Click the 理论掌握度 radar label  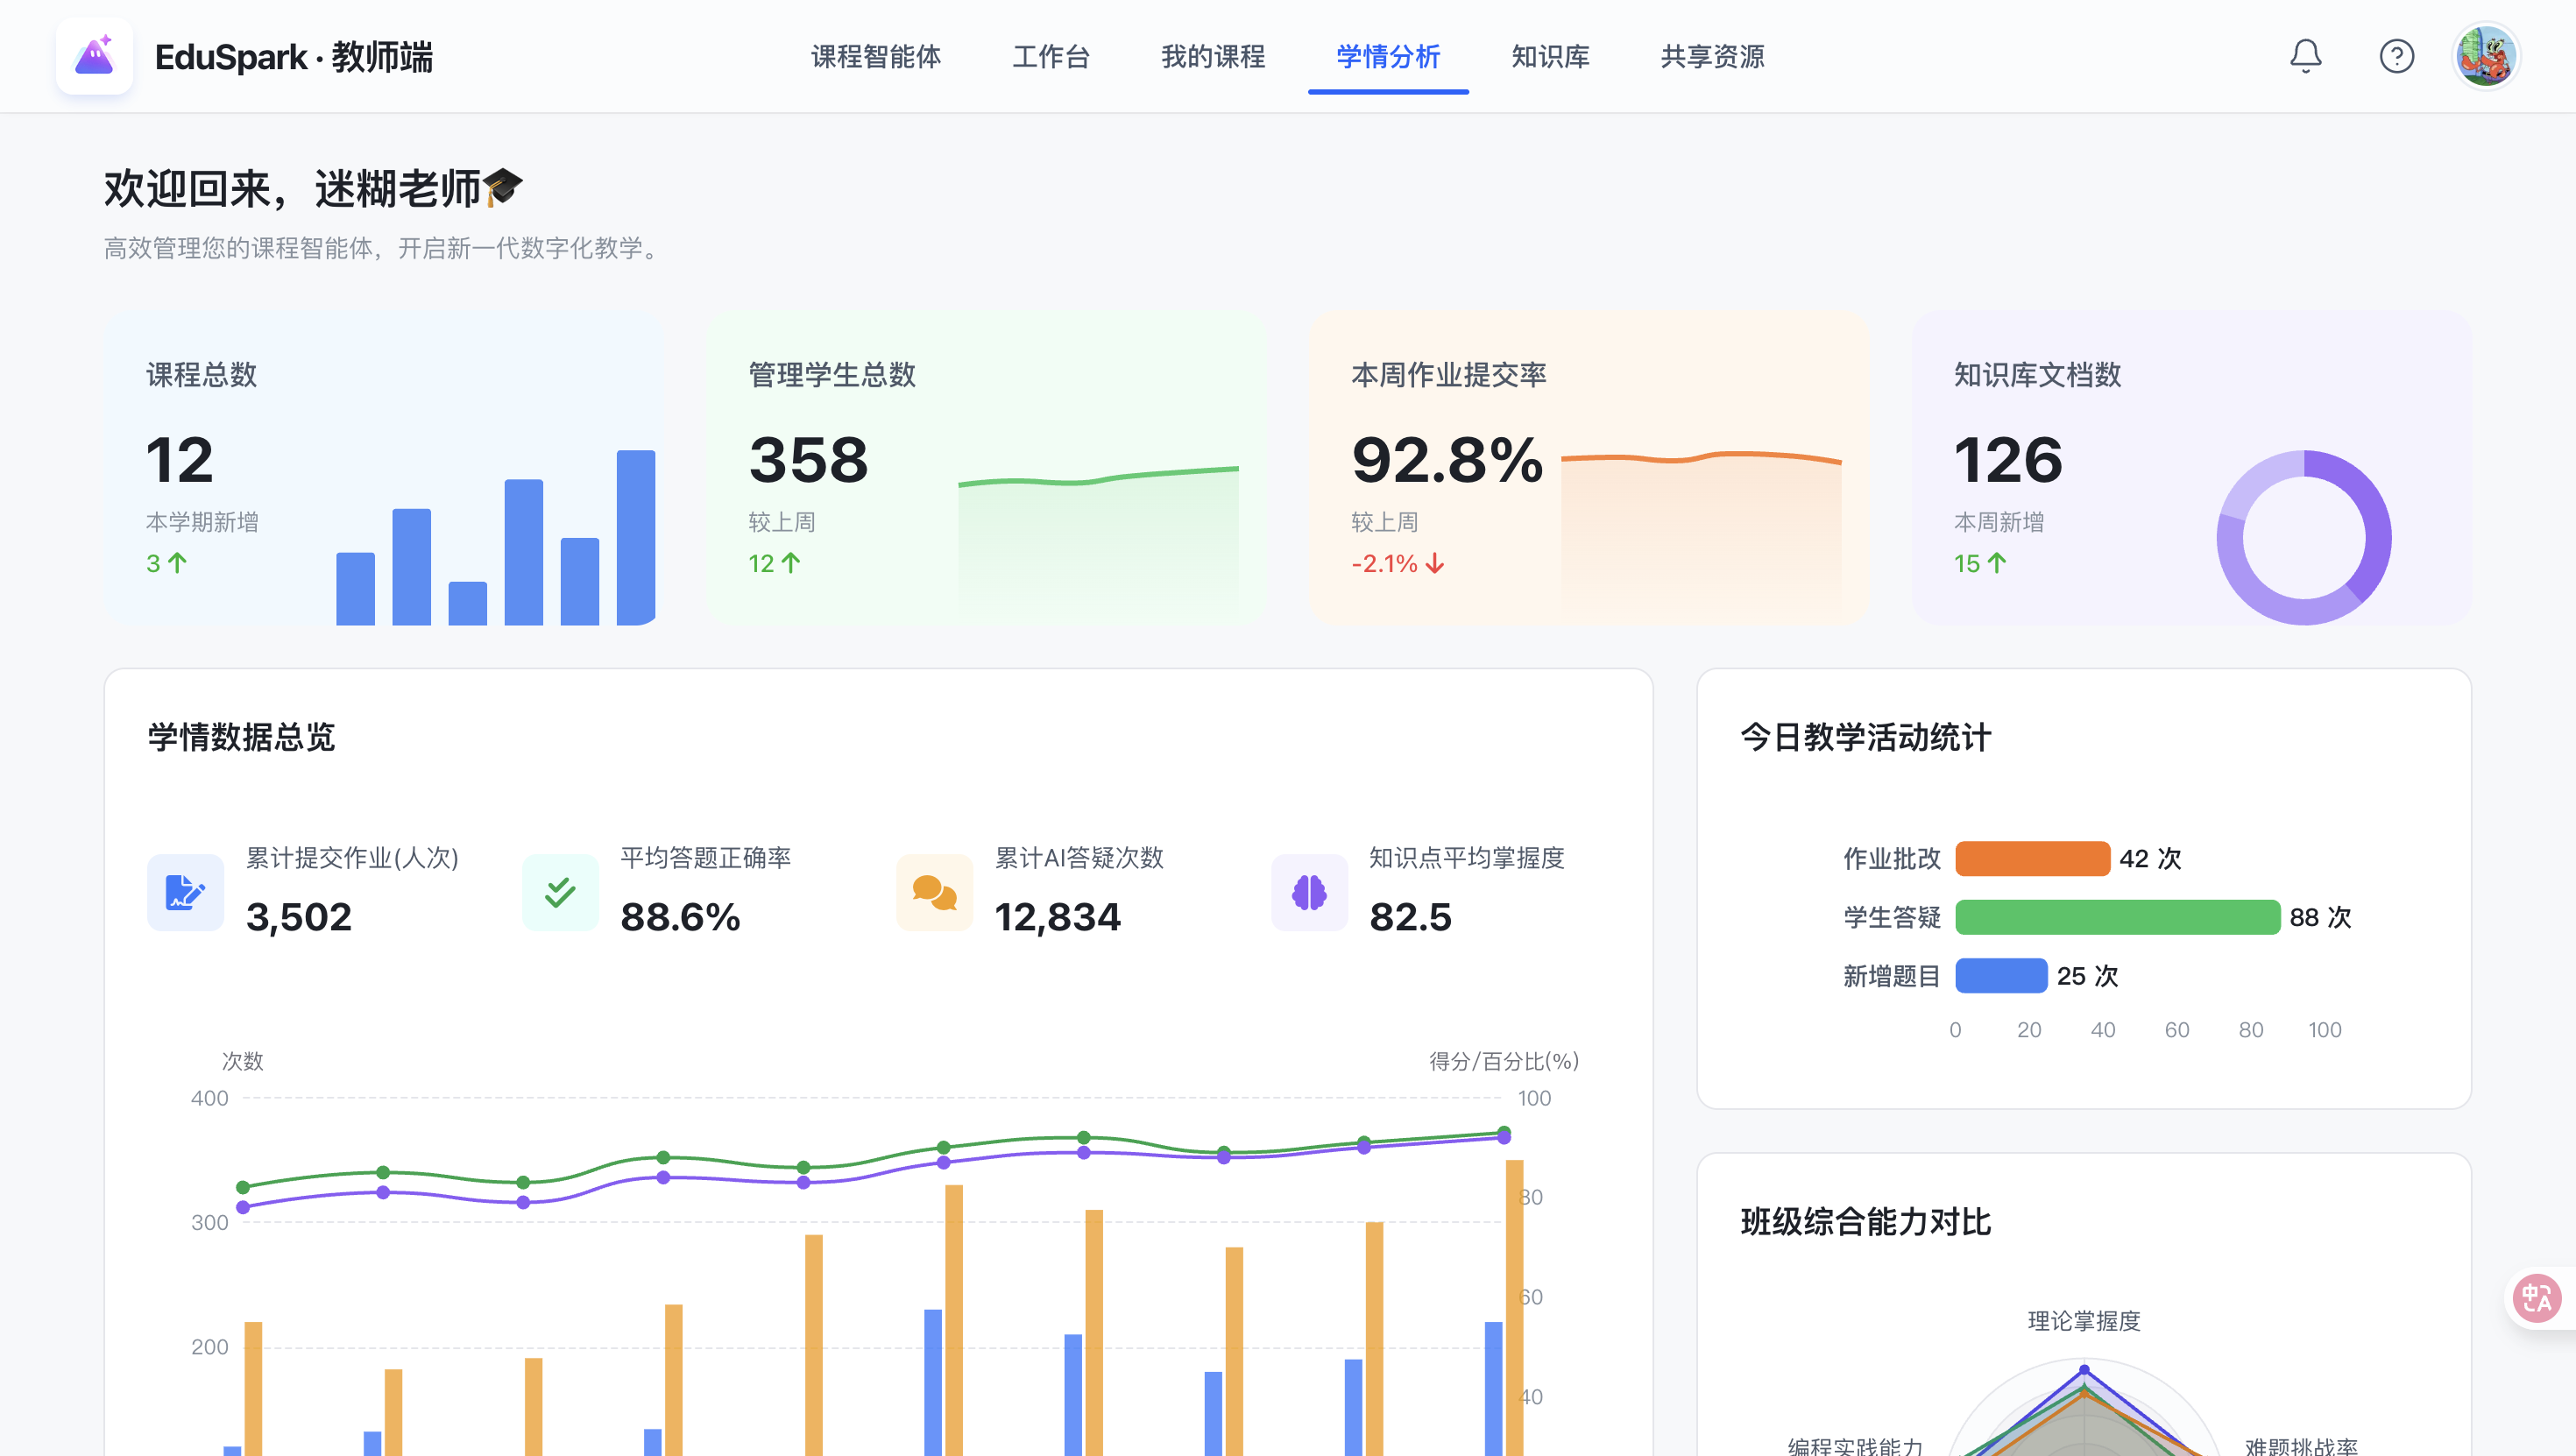point(2084,1320)
